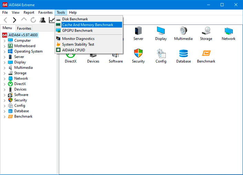Open the Devices icon in main pane

93,55
